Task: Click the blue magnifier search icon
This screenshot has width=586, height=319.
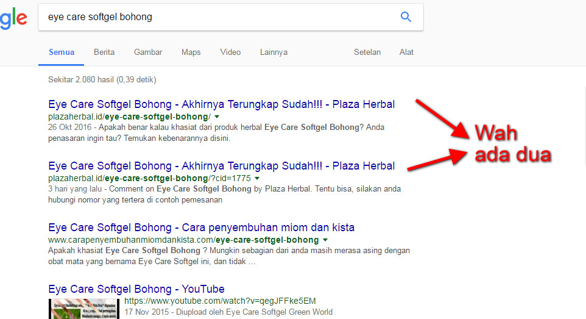Action: 406,17
